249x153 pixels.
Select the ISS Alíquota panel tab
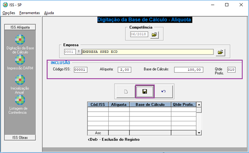(x=20, y=27)
